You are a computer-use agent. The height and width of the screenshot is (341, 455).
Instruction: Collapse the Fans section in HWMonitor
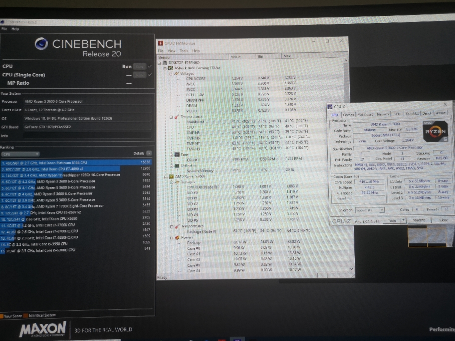click(171, 155)
